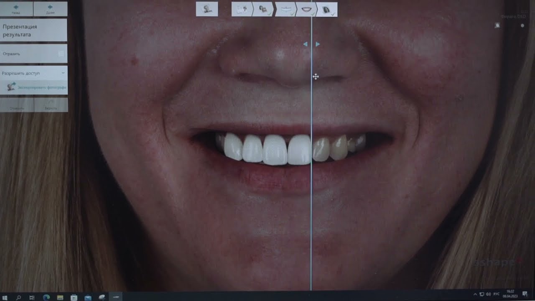Click the Отменить undo button

(x=16, y=105)
